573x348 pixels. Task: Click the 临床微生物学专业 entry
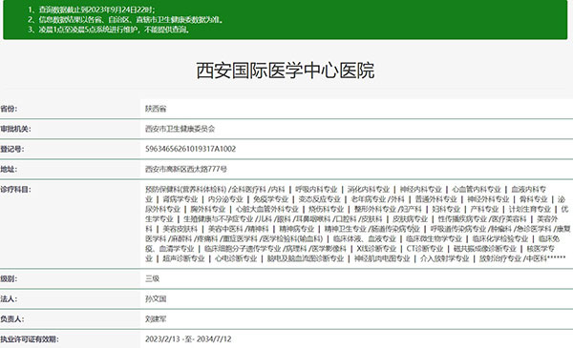point(435,239)
